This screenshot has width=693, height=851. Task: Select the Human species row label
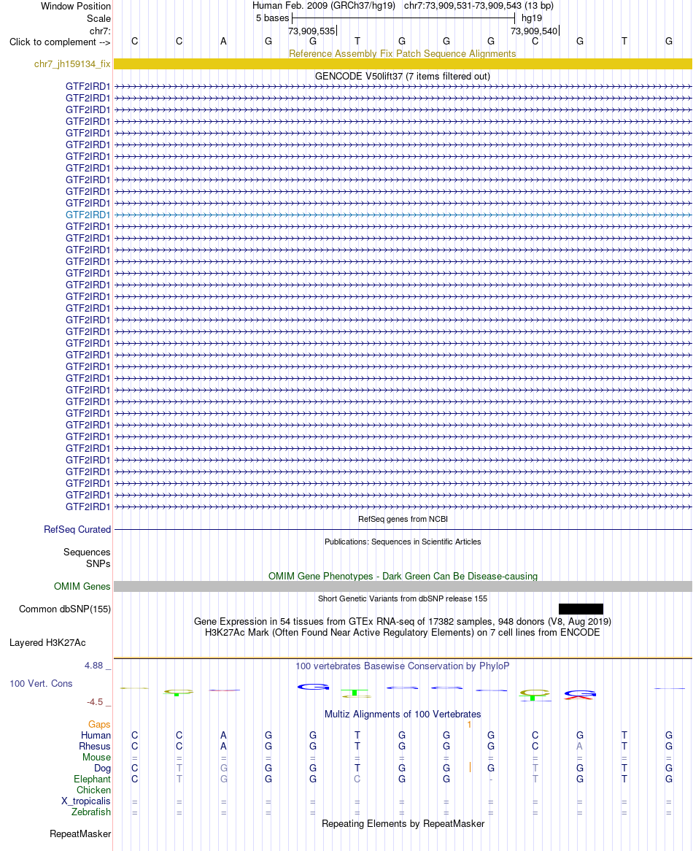click(x=96, y=736)
